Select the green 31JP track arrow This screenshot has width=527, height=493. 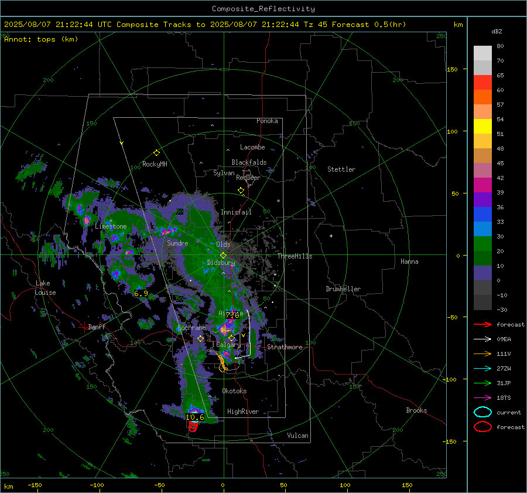pos(482,383)
